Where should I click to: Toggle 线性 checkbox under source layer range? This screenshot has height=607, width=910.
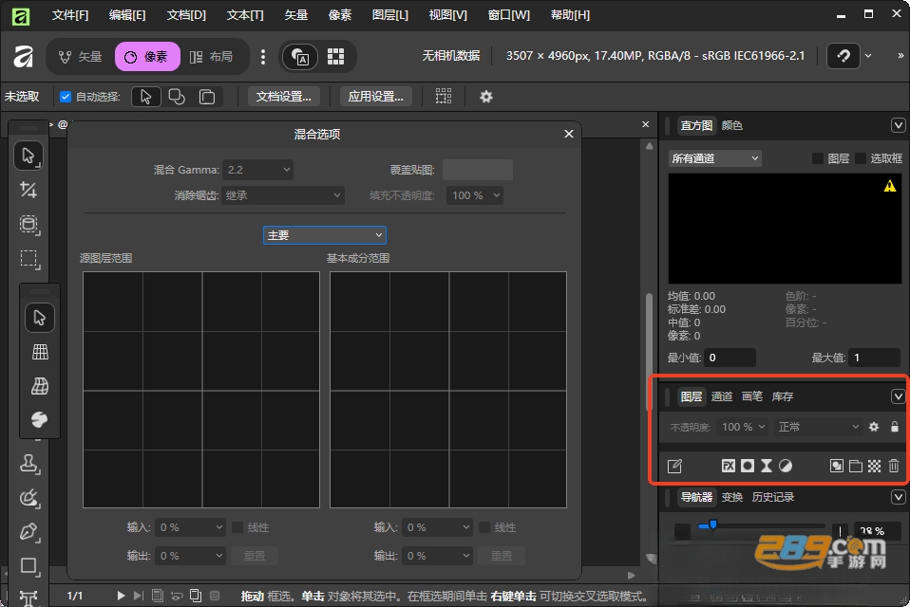[237, 527]
